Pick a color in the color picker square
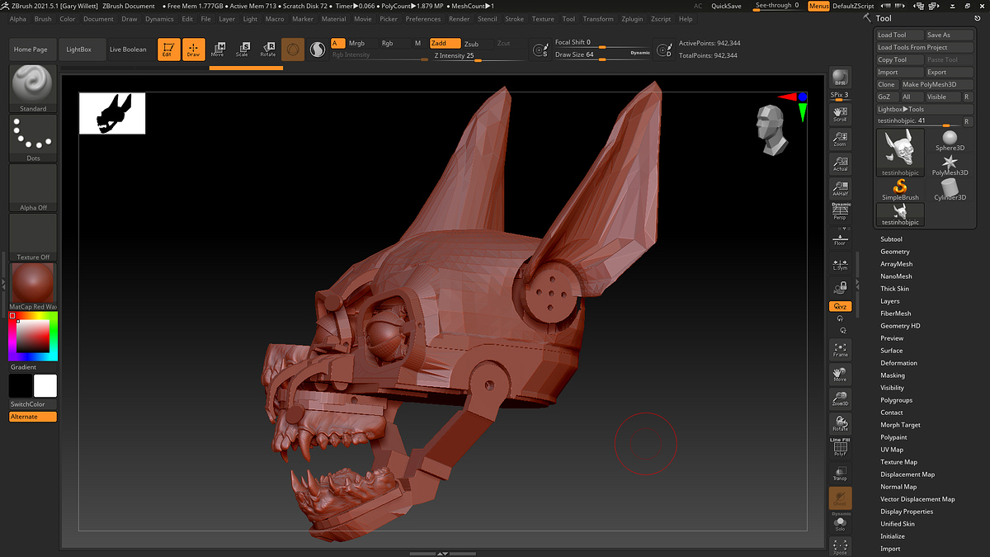 [33, 337]
